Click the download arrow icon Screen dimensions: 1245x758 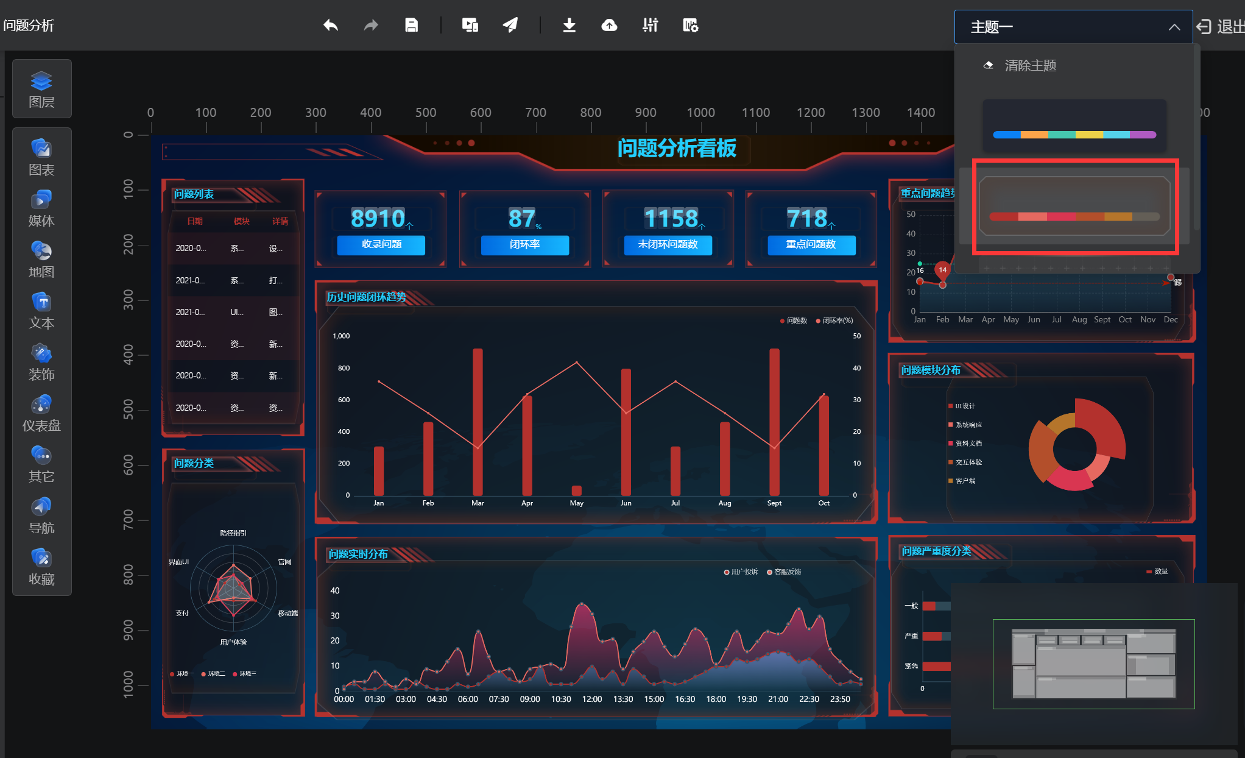[x=569, y=25]
